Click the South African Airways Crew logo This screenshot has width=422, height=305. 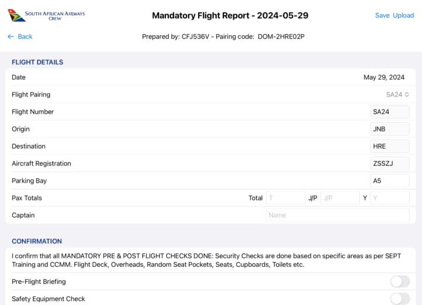[x=46, y=15]
